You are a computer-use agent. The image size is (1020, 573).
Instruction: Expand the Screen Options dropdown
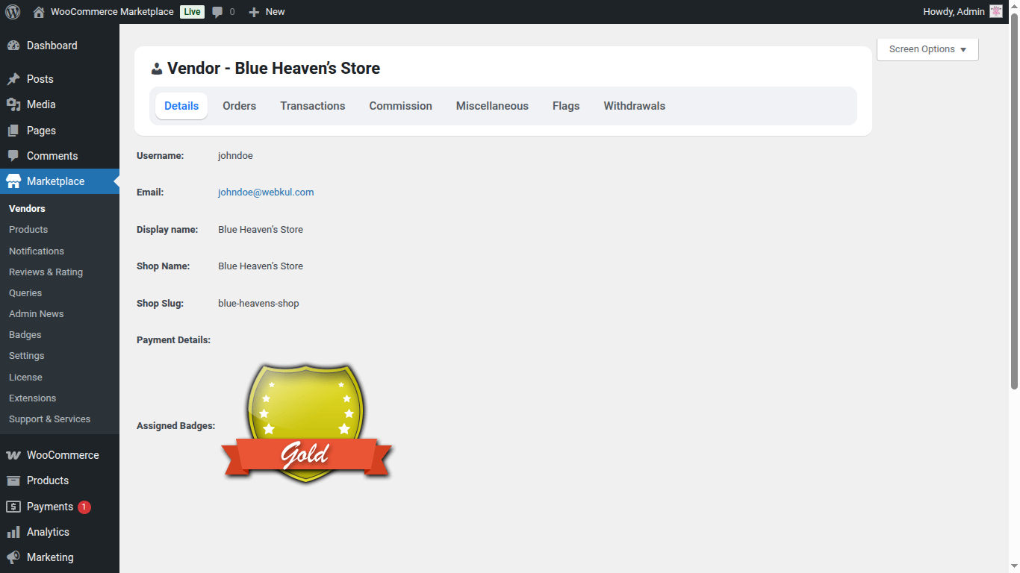[x=927, y=49]
